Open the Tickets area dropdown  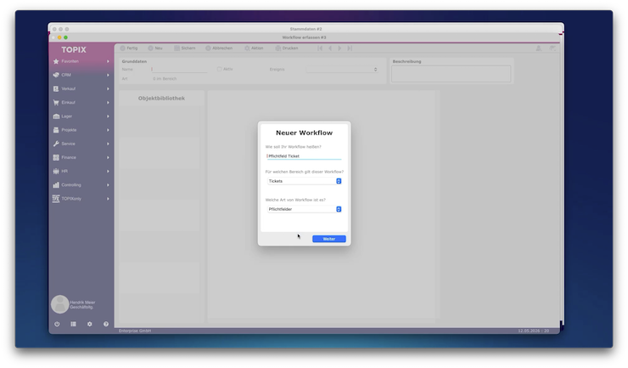tap(304, 181)
